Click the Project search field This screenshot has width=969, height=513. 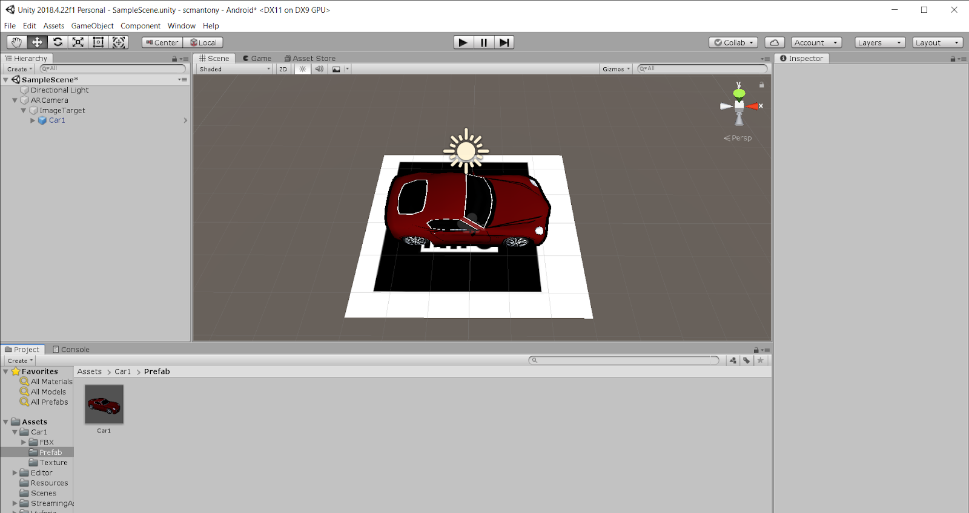624,361
